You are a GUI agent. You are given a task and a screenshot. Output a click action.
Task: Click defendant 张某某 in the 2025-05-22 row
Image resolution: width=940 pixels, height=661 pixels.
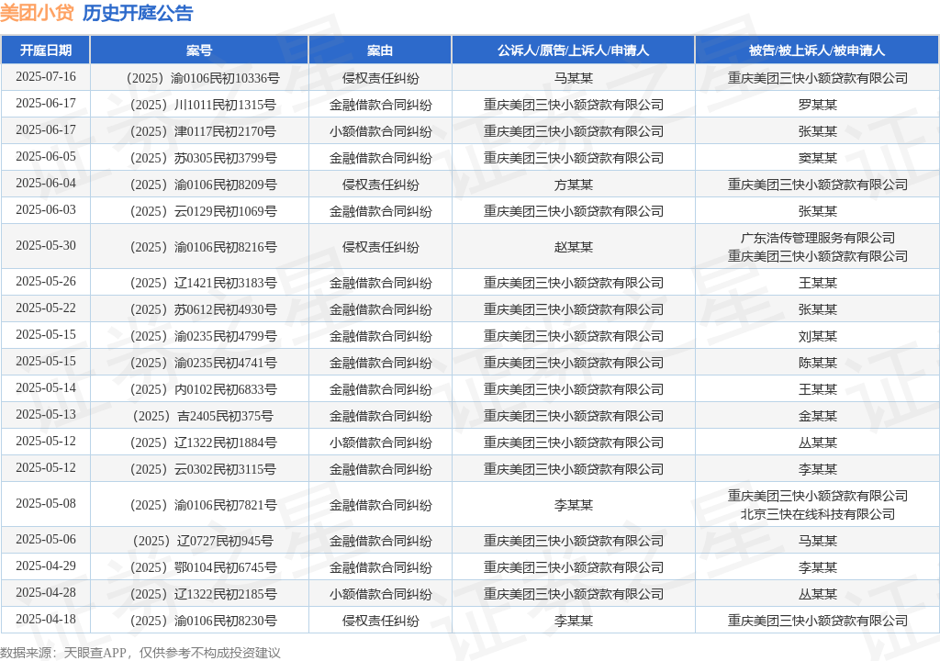click(x=817, y=309)
